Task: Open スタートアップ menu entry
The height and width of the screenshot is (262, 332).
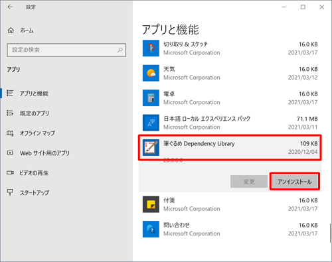Action: [35, 193]
